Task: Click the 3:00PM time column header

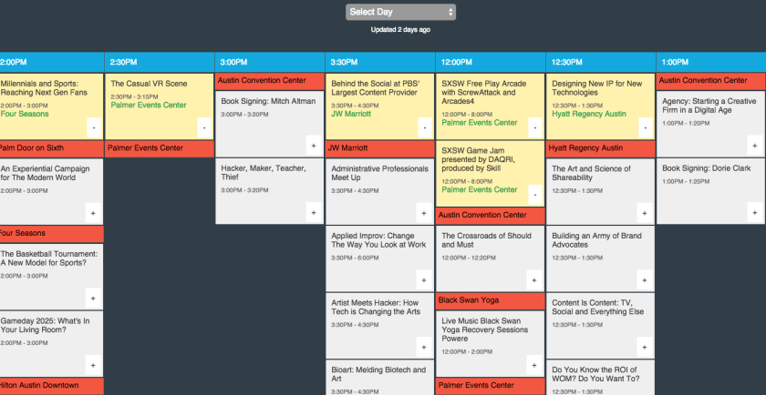Action: coord(270,63)
